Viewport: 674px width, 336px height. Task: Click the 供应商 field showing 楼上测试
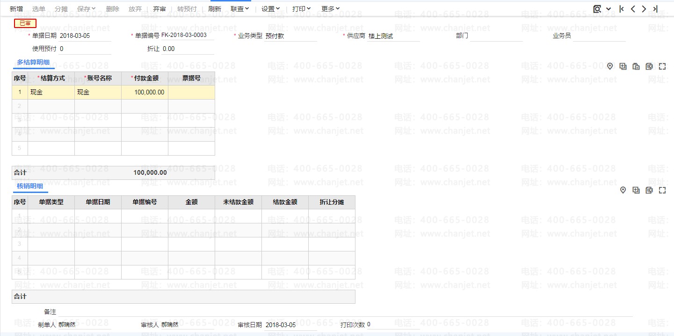pos(393,36)
